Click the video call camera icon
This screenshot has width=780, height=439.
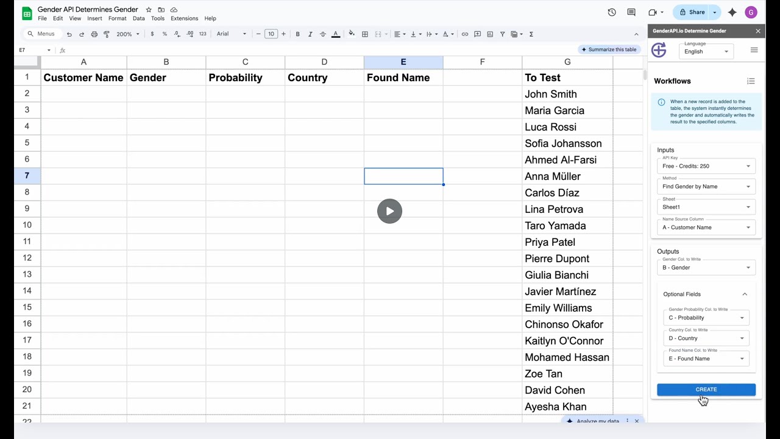click(653, 12)
